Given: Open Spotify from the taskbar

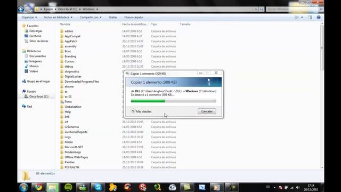Looking at the screenshot, I should [x=68, y=187].
